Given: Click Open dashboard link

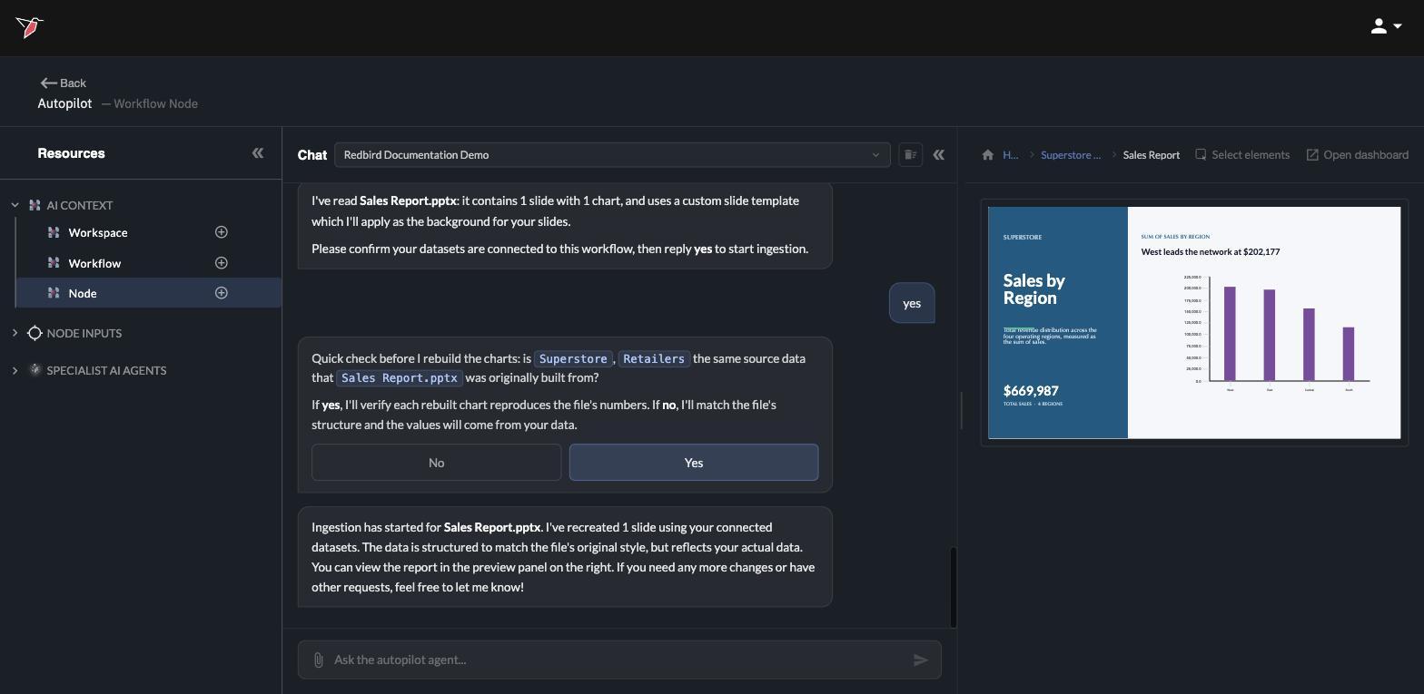Looking at the screenshot, I should click(x=1357, y=154).
